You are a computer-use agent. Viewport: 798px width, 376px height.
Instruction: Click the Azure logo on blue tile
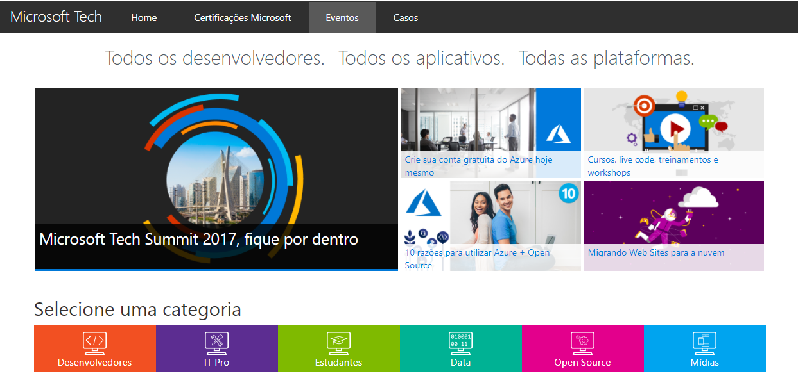point(559,133)
